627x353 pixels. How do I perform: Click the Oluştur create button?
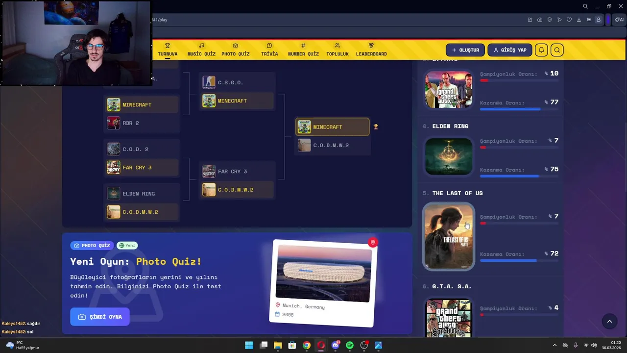click(465, 50)
